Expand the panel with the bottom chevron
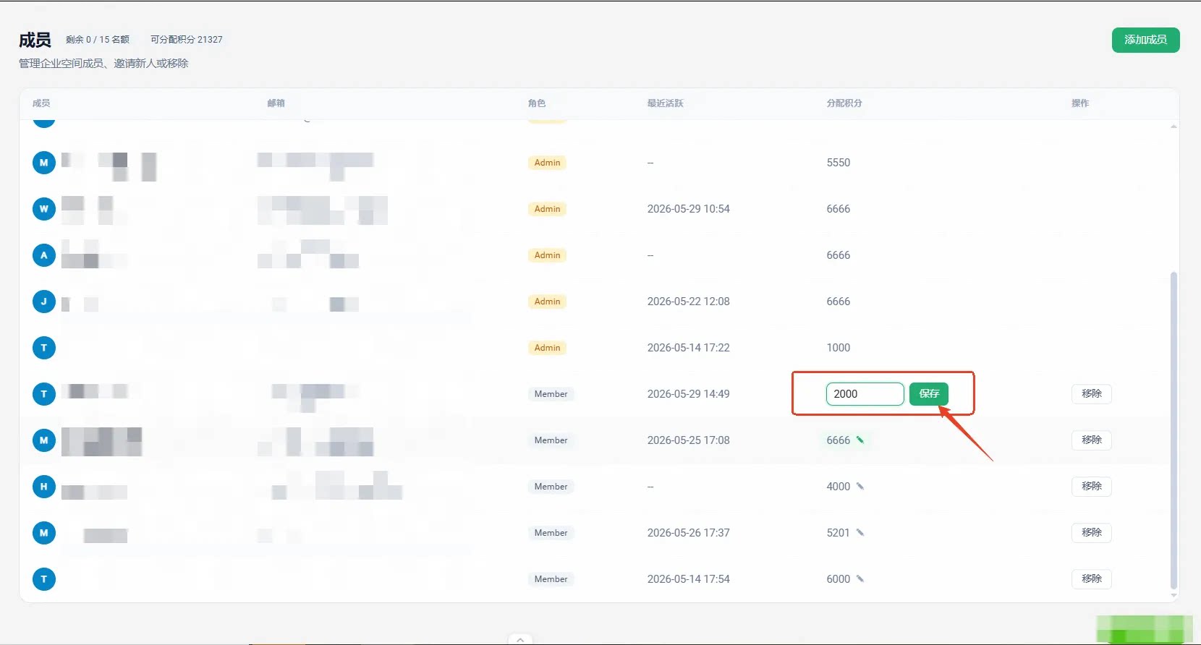The image size is (1201, 645). 520,639
